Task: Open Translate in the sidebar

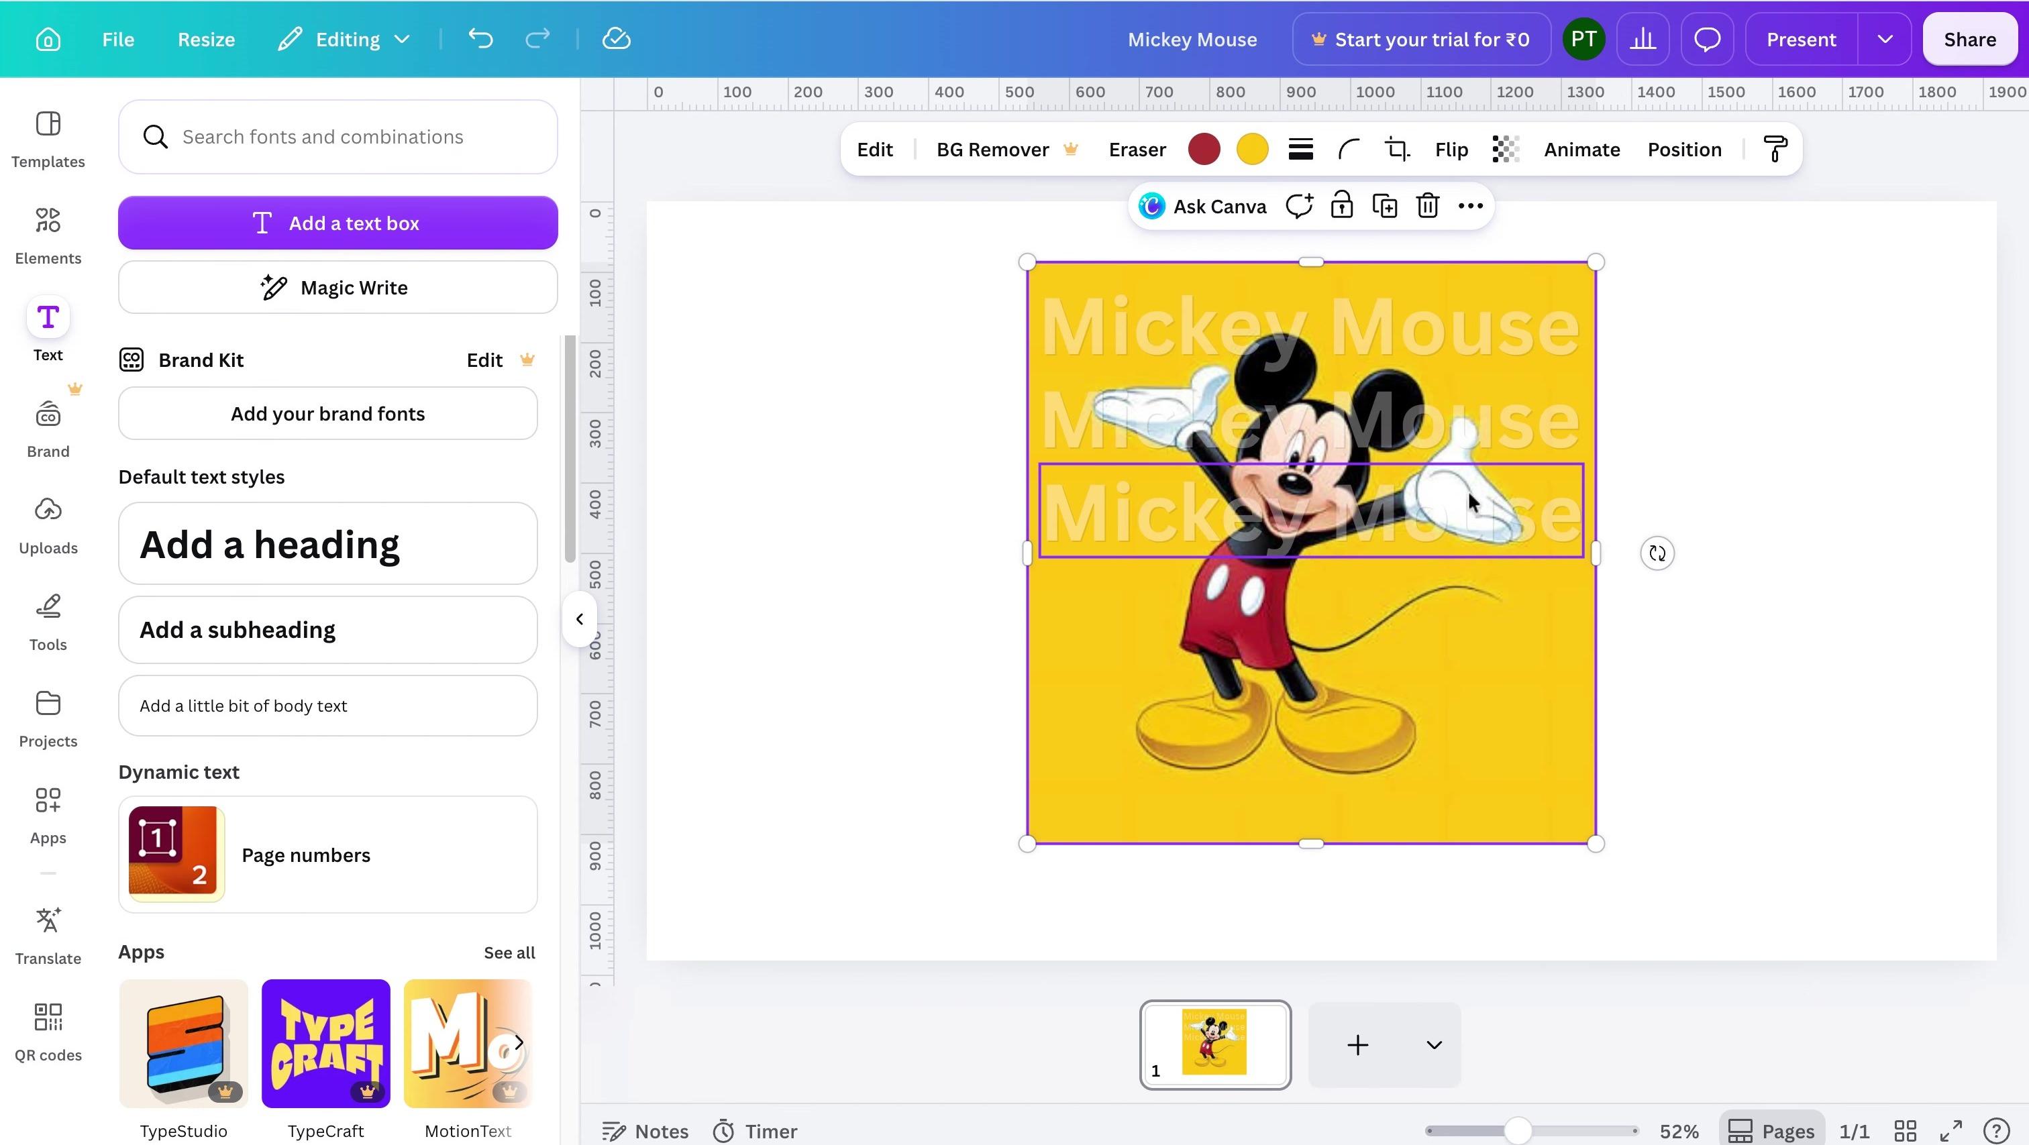Action: pos(48,935)
